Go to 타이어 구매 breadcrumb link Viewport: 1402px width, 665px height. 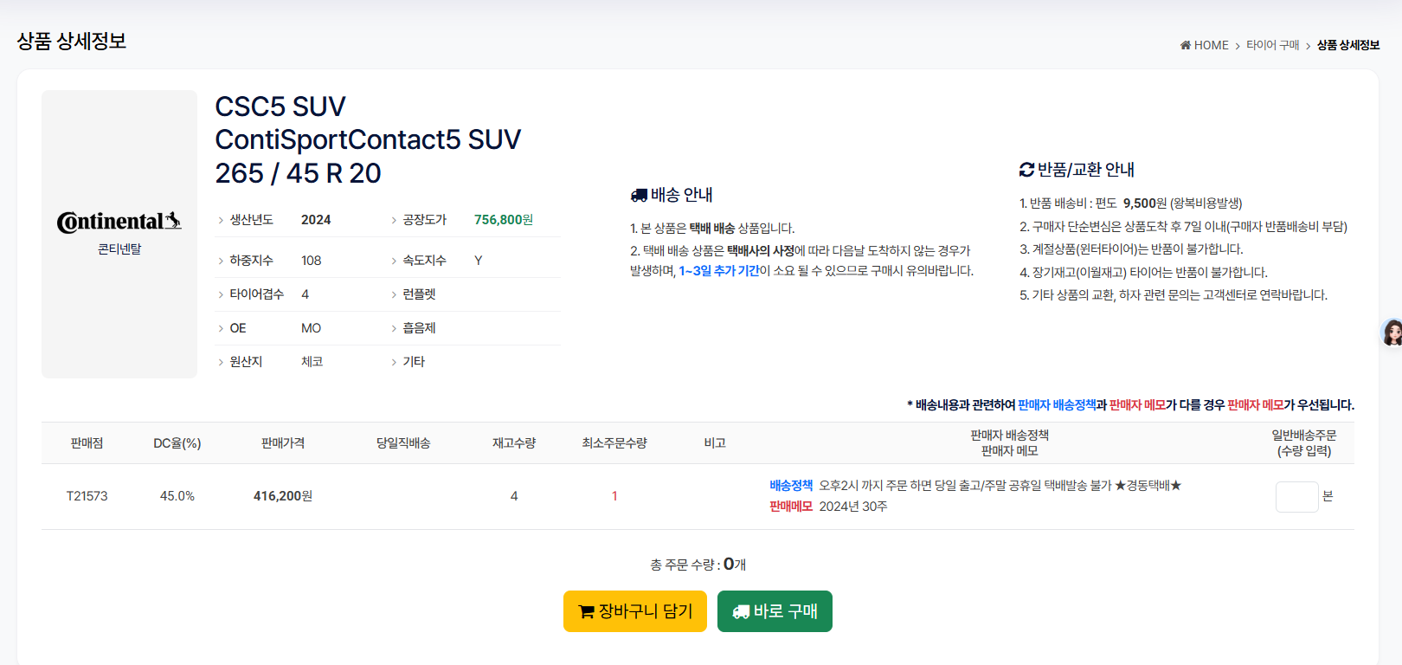(x=1272, y=45)
